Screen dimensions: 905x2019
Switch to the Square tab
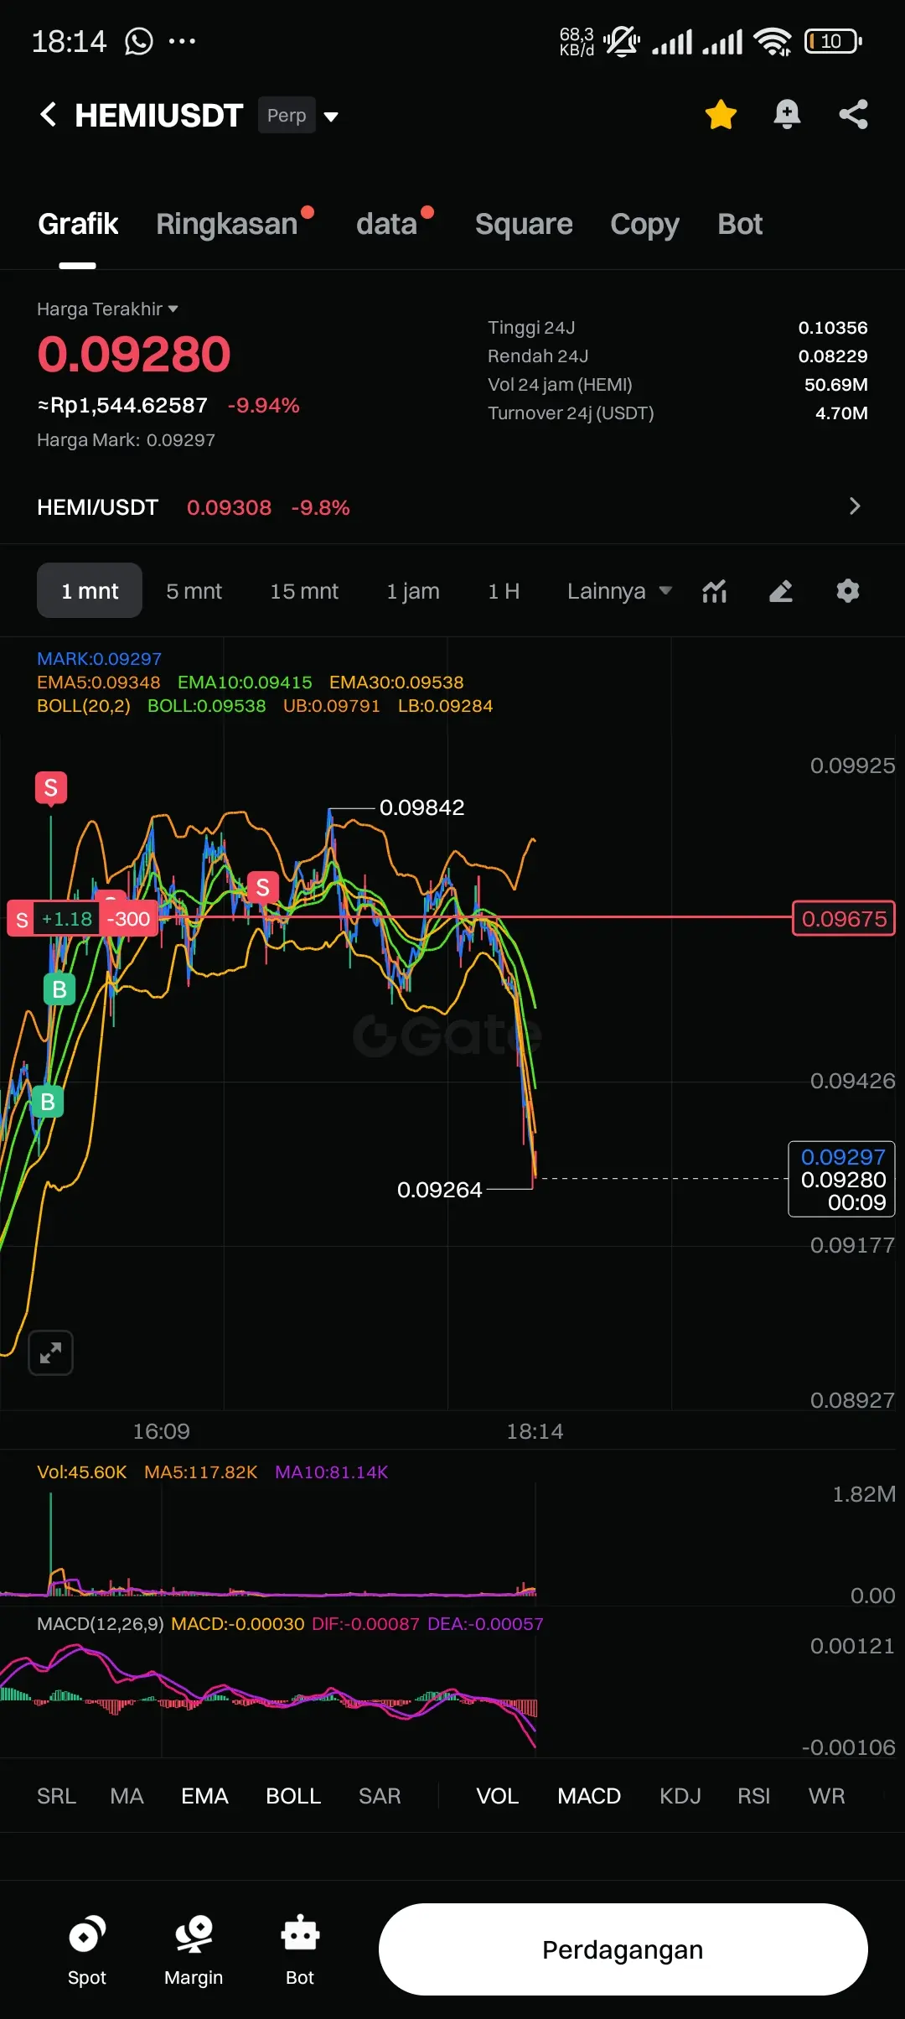524,224
